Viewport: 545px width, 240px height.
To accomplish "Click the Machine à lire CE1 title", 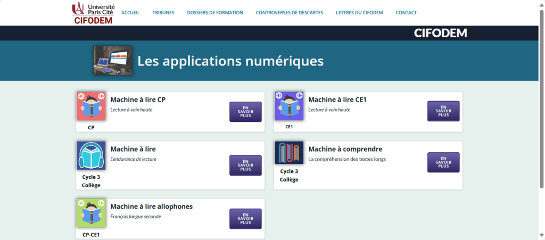I will [x=337, y=100].
